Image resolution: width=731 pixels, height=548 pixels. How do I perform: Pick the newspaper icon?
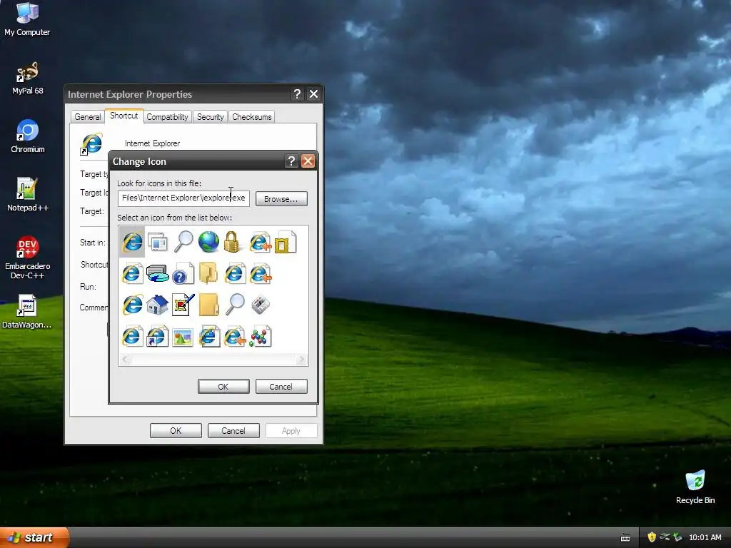260,305
